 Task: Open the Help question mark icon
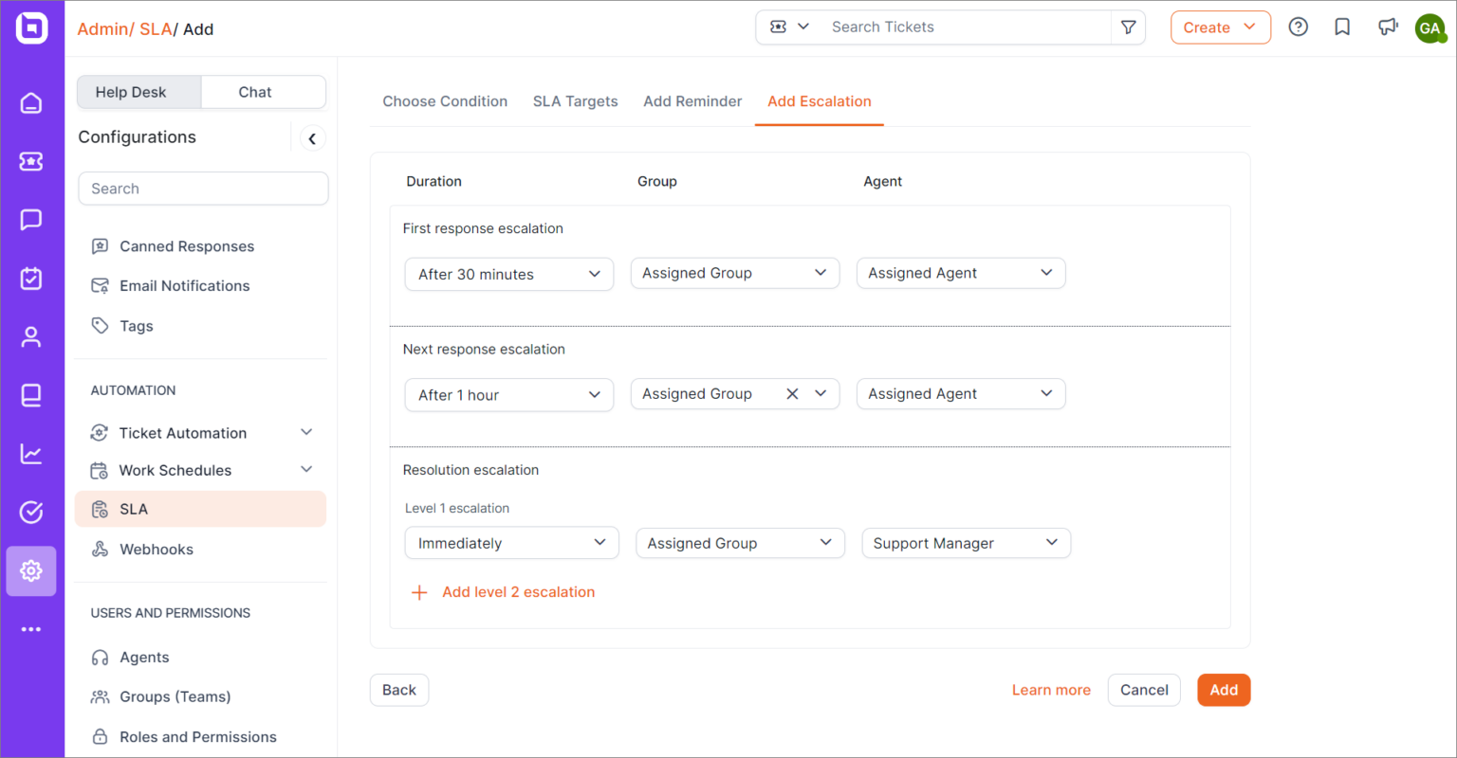1298,27
